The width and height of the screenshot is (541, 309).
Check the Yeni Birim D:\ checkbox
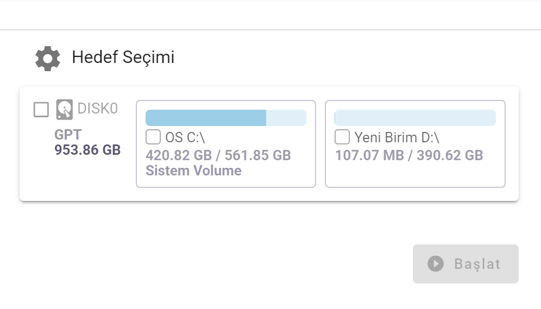click(x=342, y=136)
